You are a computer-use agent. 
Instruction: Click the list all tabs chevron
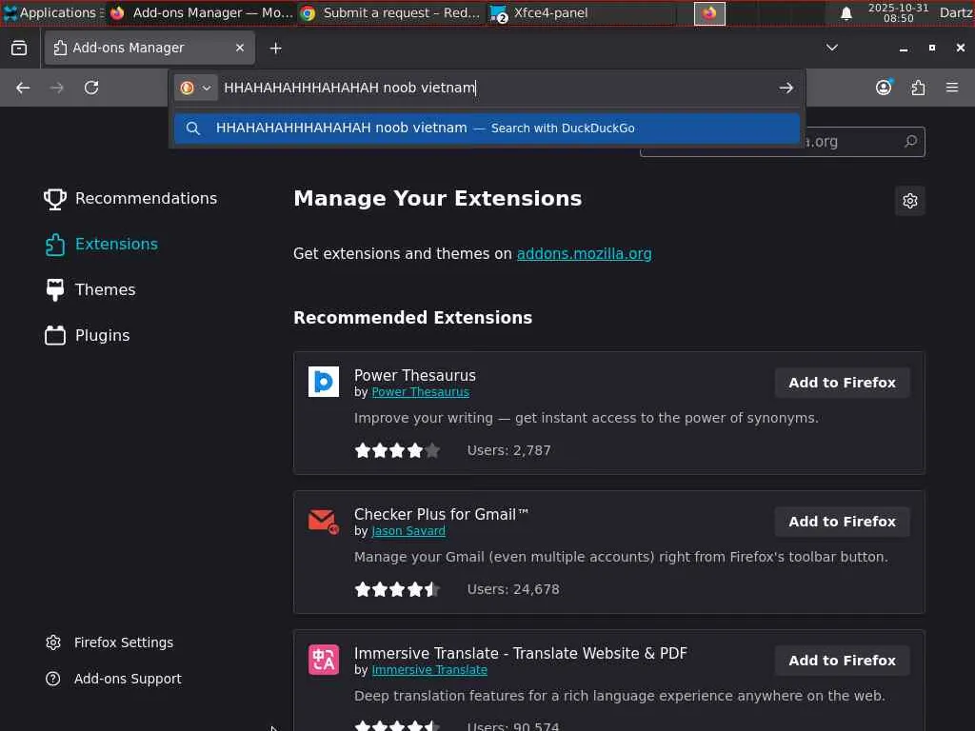click(831, 48)
